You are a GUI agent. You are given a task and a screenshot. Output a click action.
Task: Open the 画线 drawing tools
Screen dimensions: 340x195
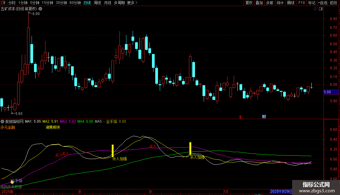tap(291, 3)
